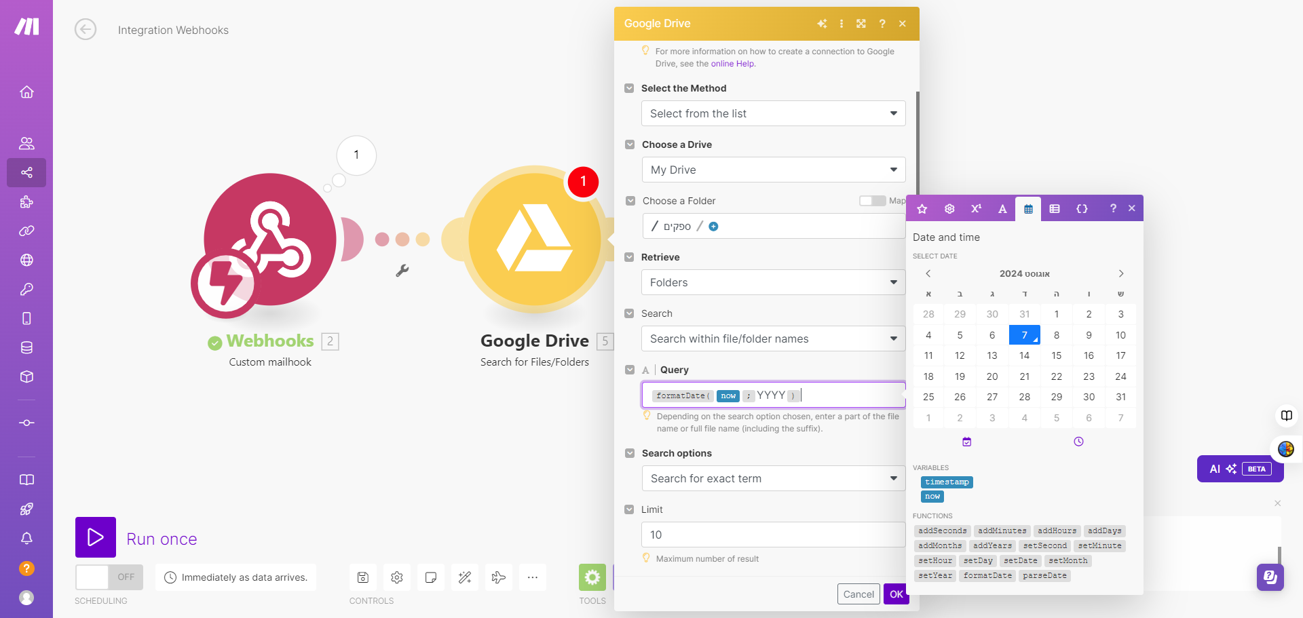This screenshot has height=618, width=1303.
Task: Open the Search for exact term dropdown
Action: [774, 478]
